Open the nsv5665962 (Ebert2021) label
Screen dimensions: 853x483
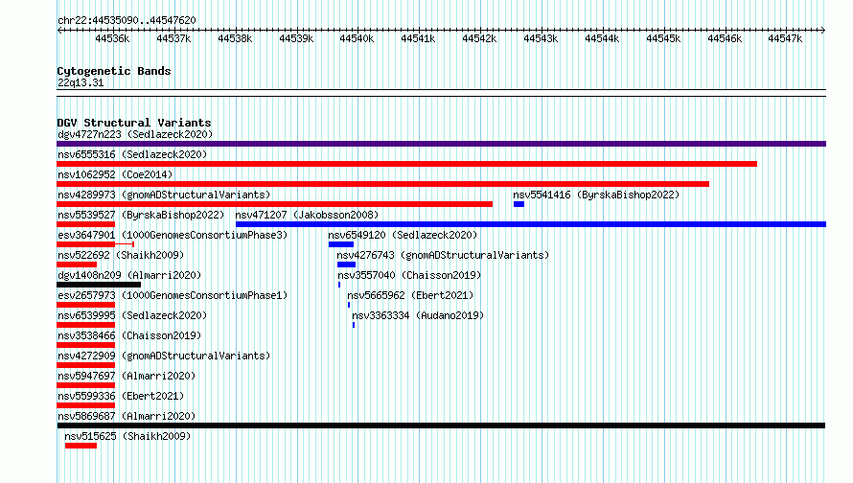[x=411, y=295]
